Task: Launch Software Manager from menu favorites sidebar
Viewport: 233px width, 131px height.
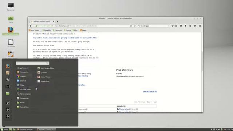Action: (x=8, y=73)
